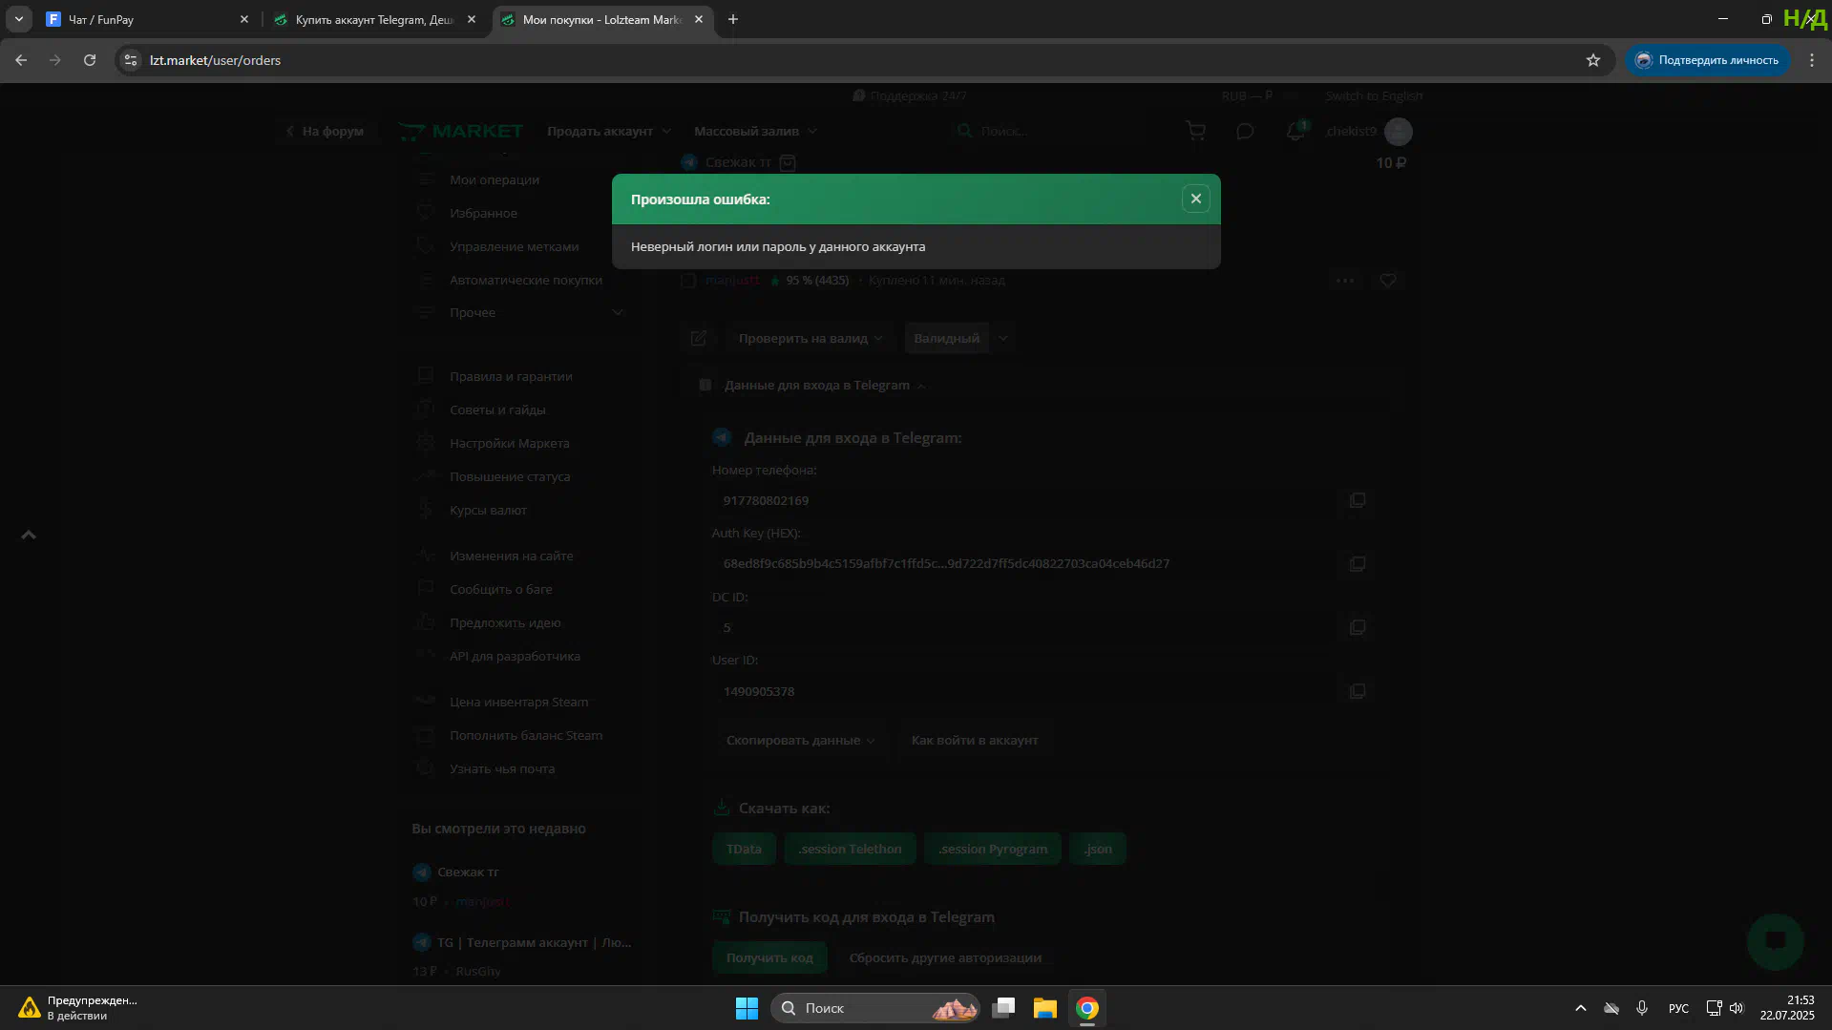Click the browser address bar URL
The width and height of the screenshot is (1832, 1030).
click(x=215, y=60)
